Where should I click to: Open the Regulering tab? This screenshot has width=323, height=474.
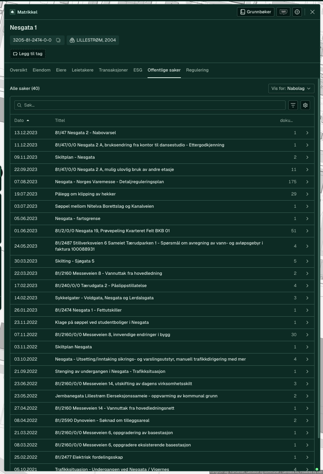coord(197,70)
